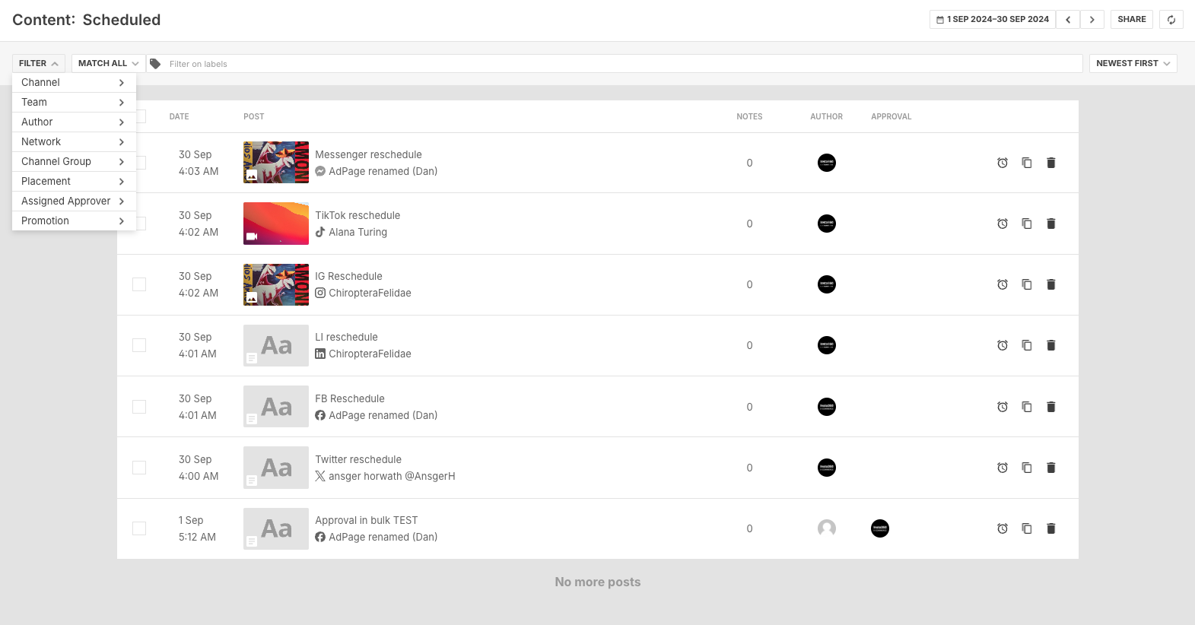The image size is (1195, 625).
Task: Choose Channel Group in filter menu
Action: pos(74,161)
